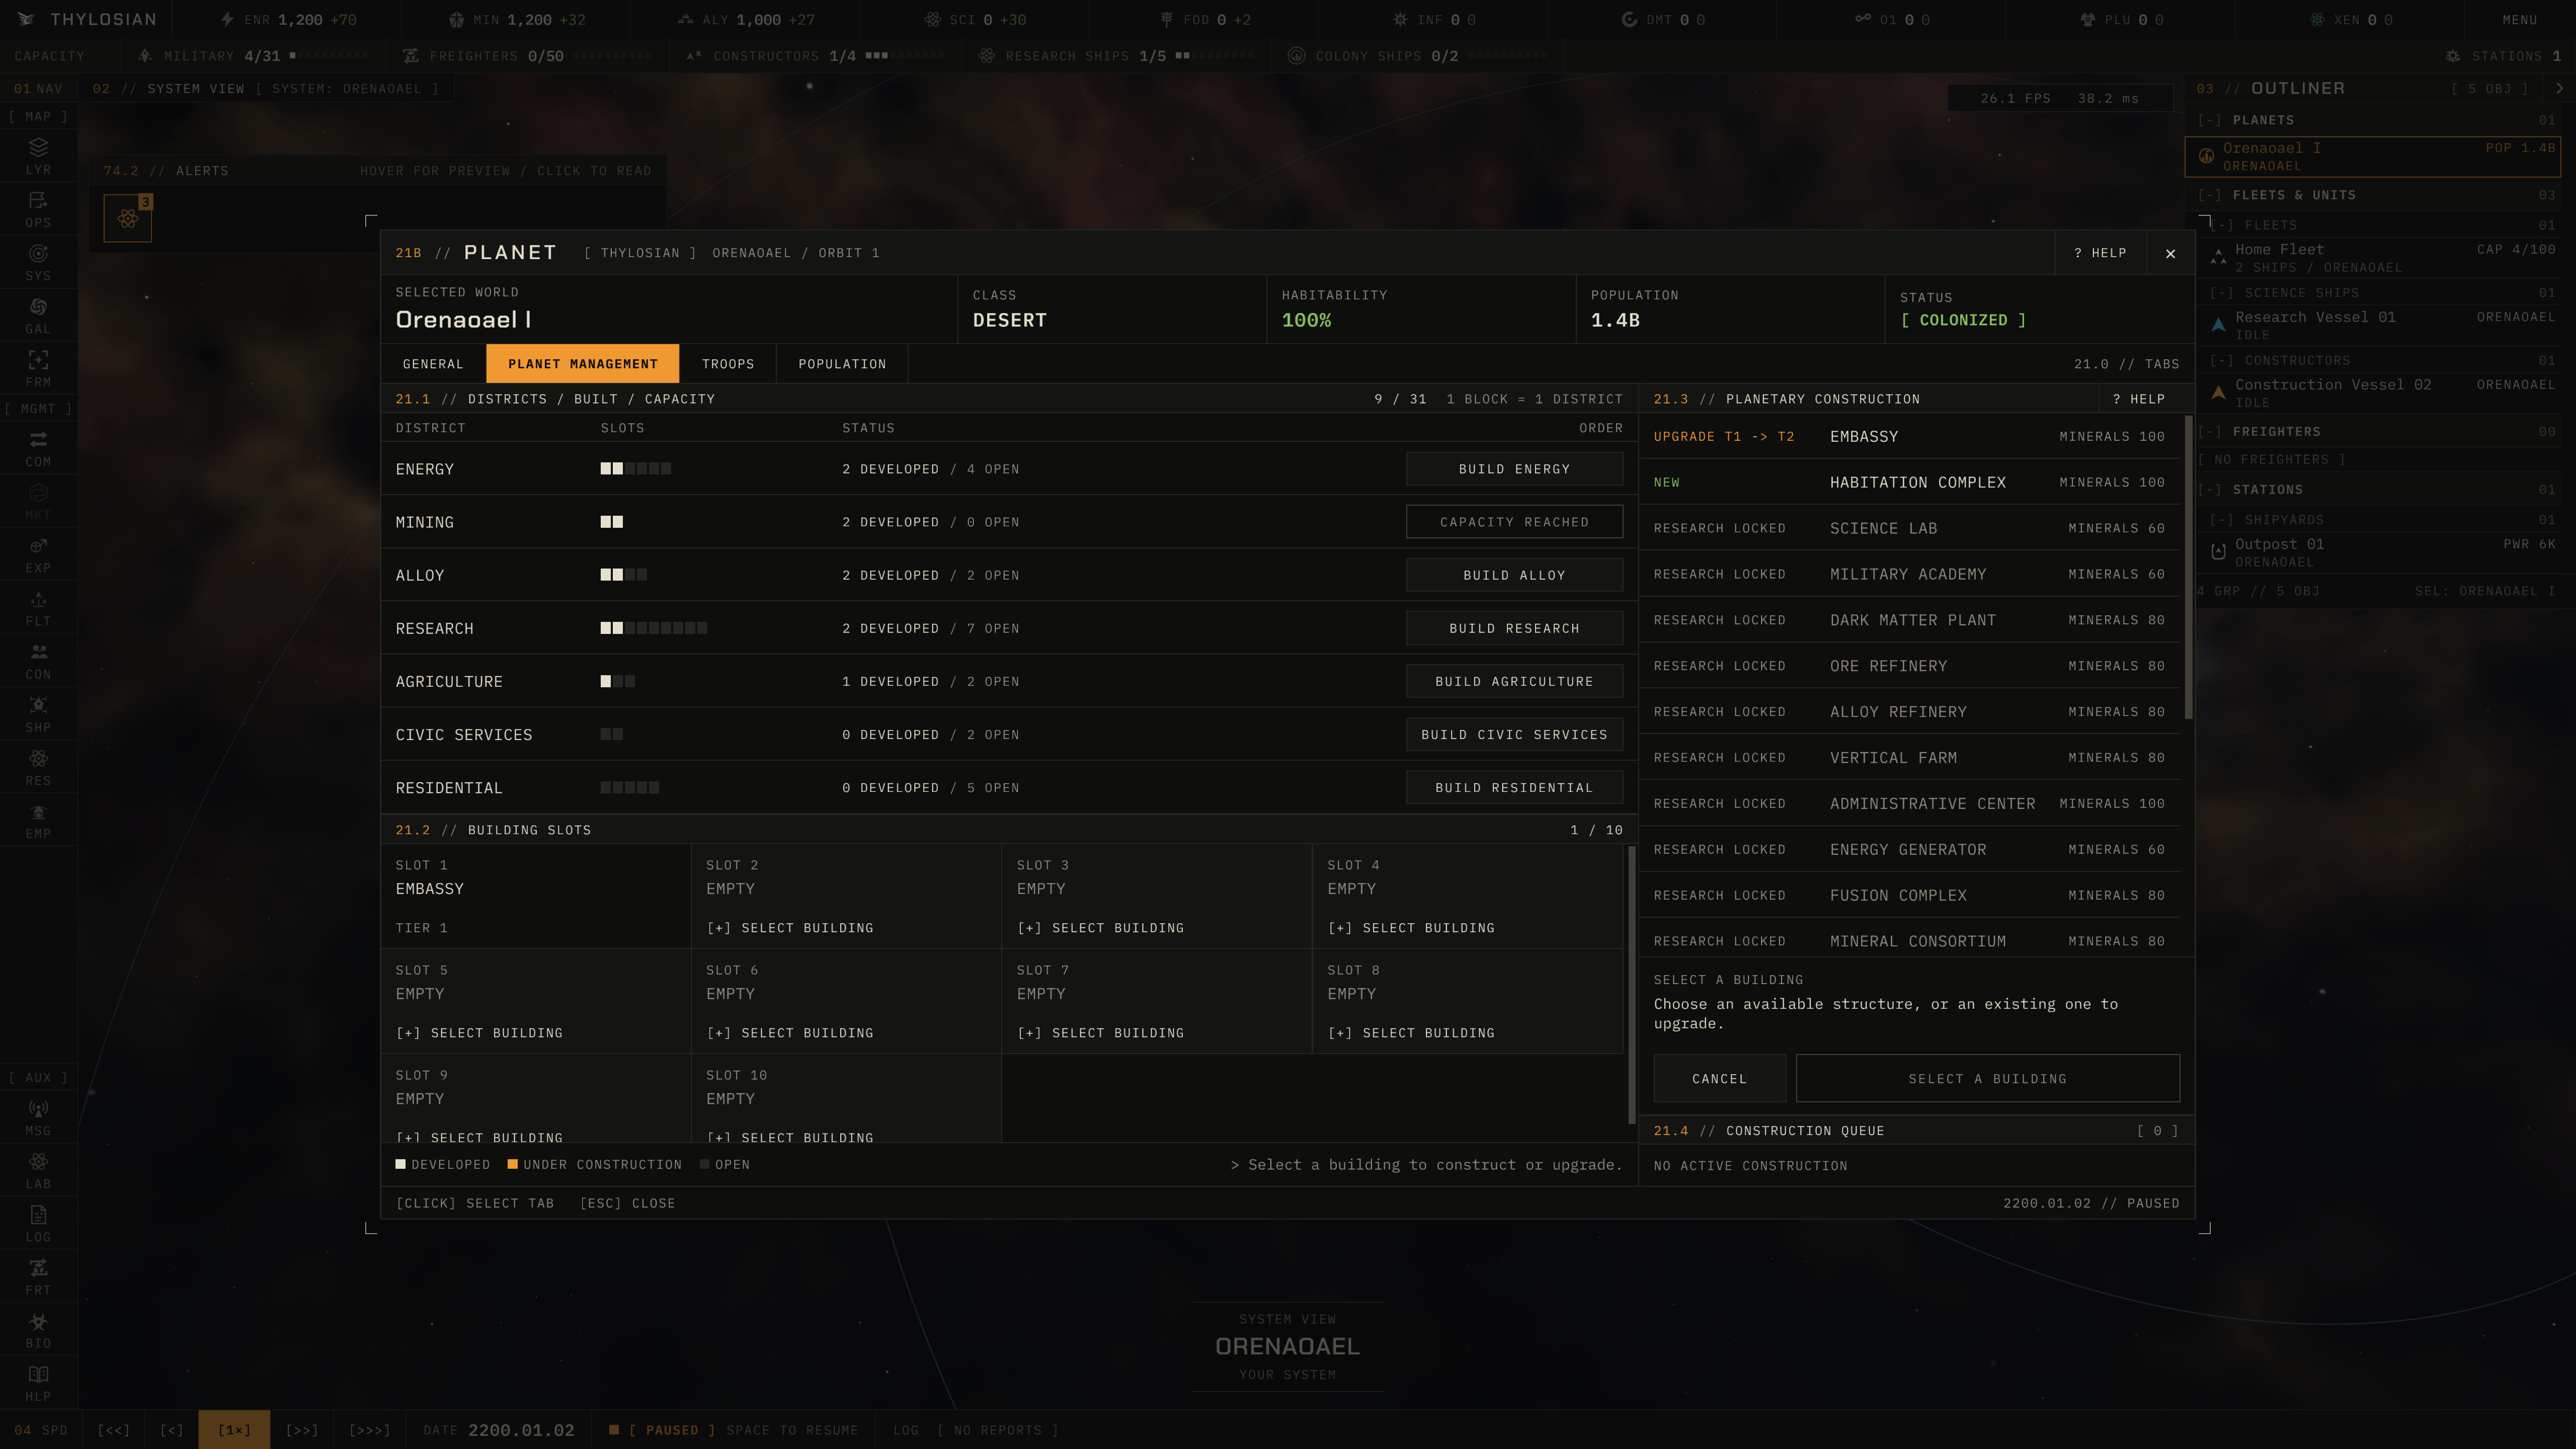This screenshot has height=1449, width=2576.
Task: Open the EXP sidebar icon
Action: [38, 554]
